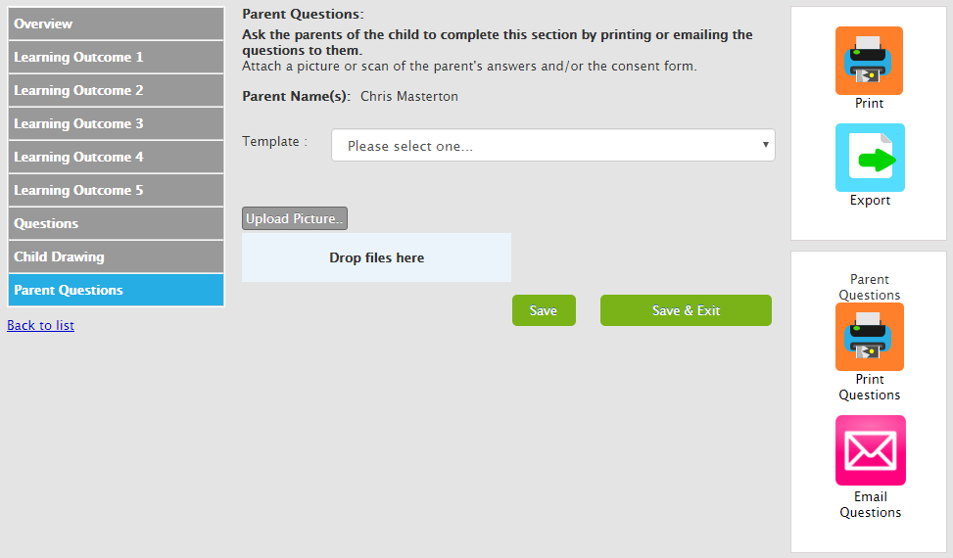The height and width of the screenshot is (558, 953).
Task: Open Learning Outcome 1 section
Action: pyautogui.click(x=116, y=57)
